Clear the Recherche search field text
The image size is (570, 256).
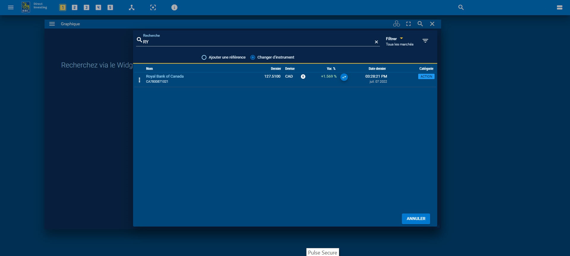point(376,42)
